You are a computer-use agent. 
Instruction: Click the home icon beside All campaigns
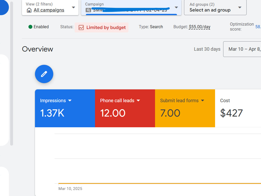click(x=29, y=10)
